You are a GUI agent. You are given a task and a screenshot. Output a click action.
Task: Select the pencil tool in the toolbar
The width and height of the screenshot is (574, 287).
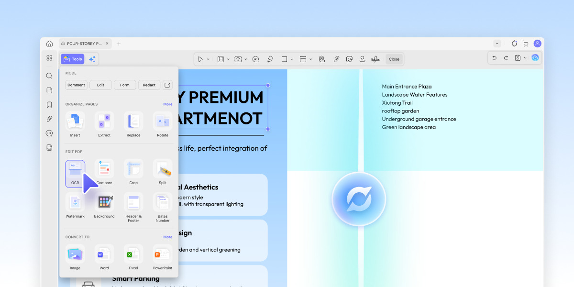[270, 59]
